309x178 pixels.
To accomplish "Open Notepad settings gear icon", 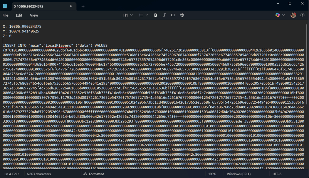I will coord(302,15).
